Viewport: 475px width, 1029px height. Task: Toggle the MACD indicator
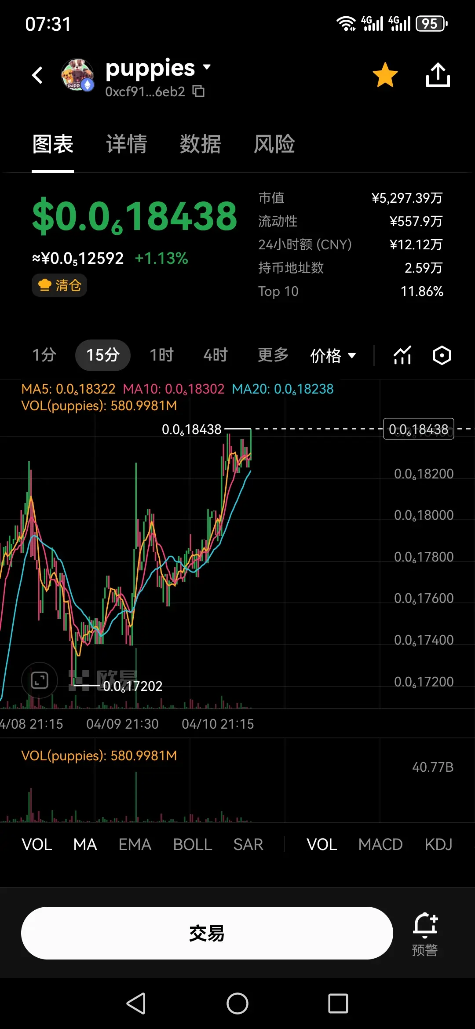pyautogui.click(x=380, y=844)
